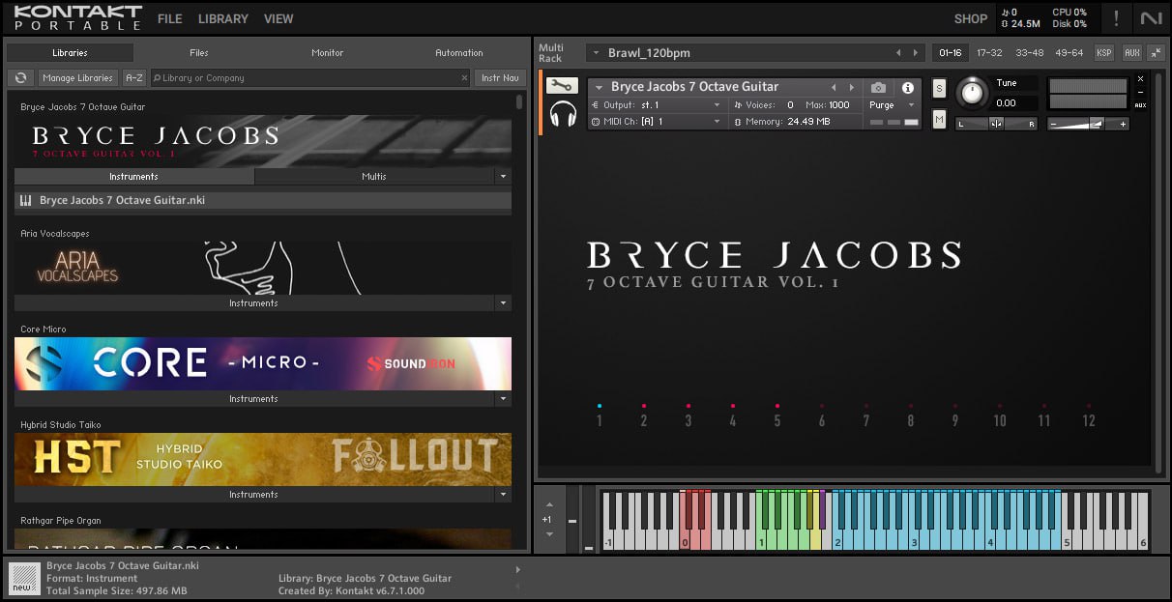Viewport: 1172px width, 602px height.
Task: Solo the Bryce Jacobs instrument
Action: click(939, 88)
